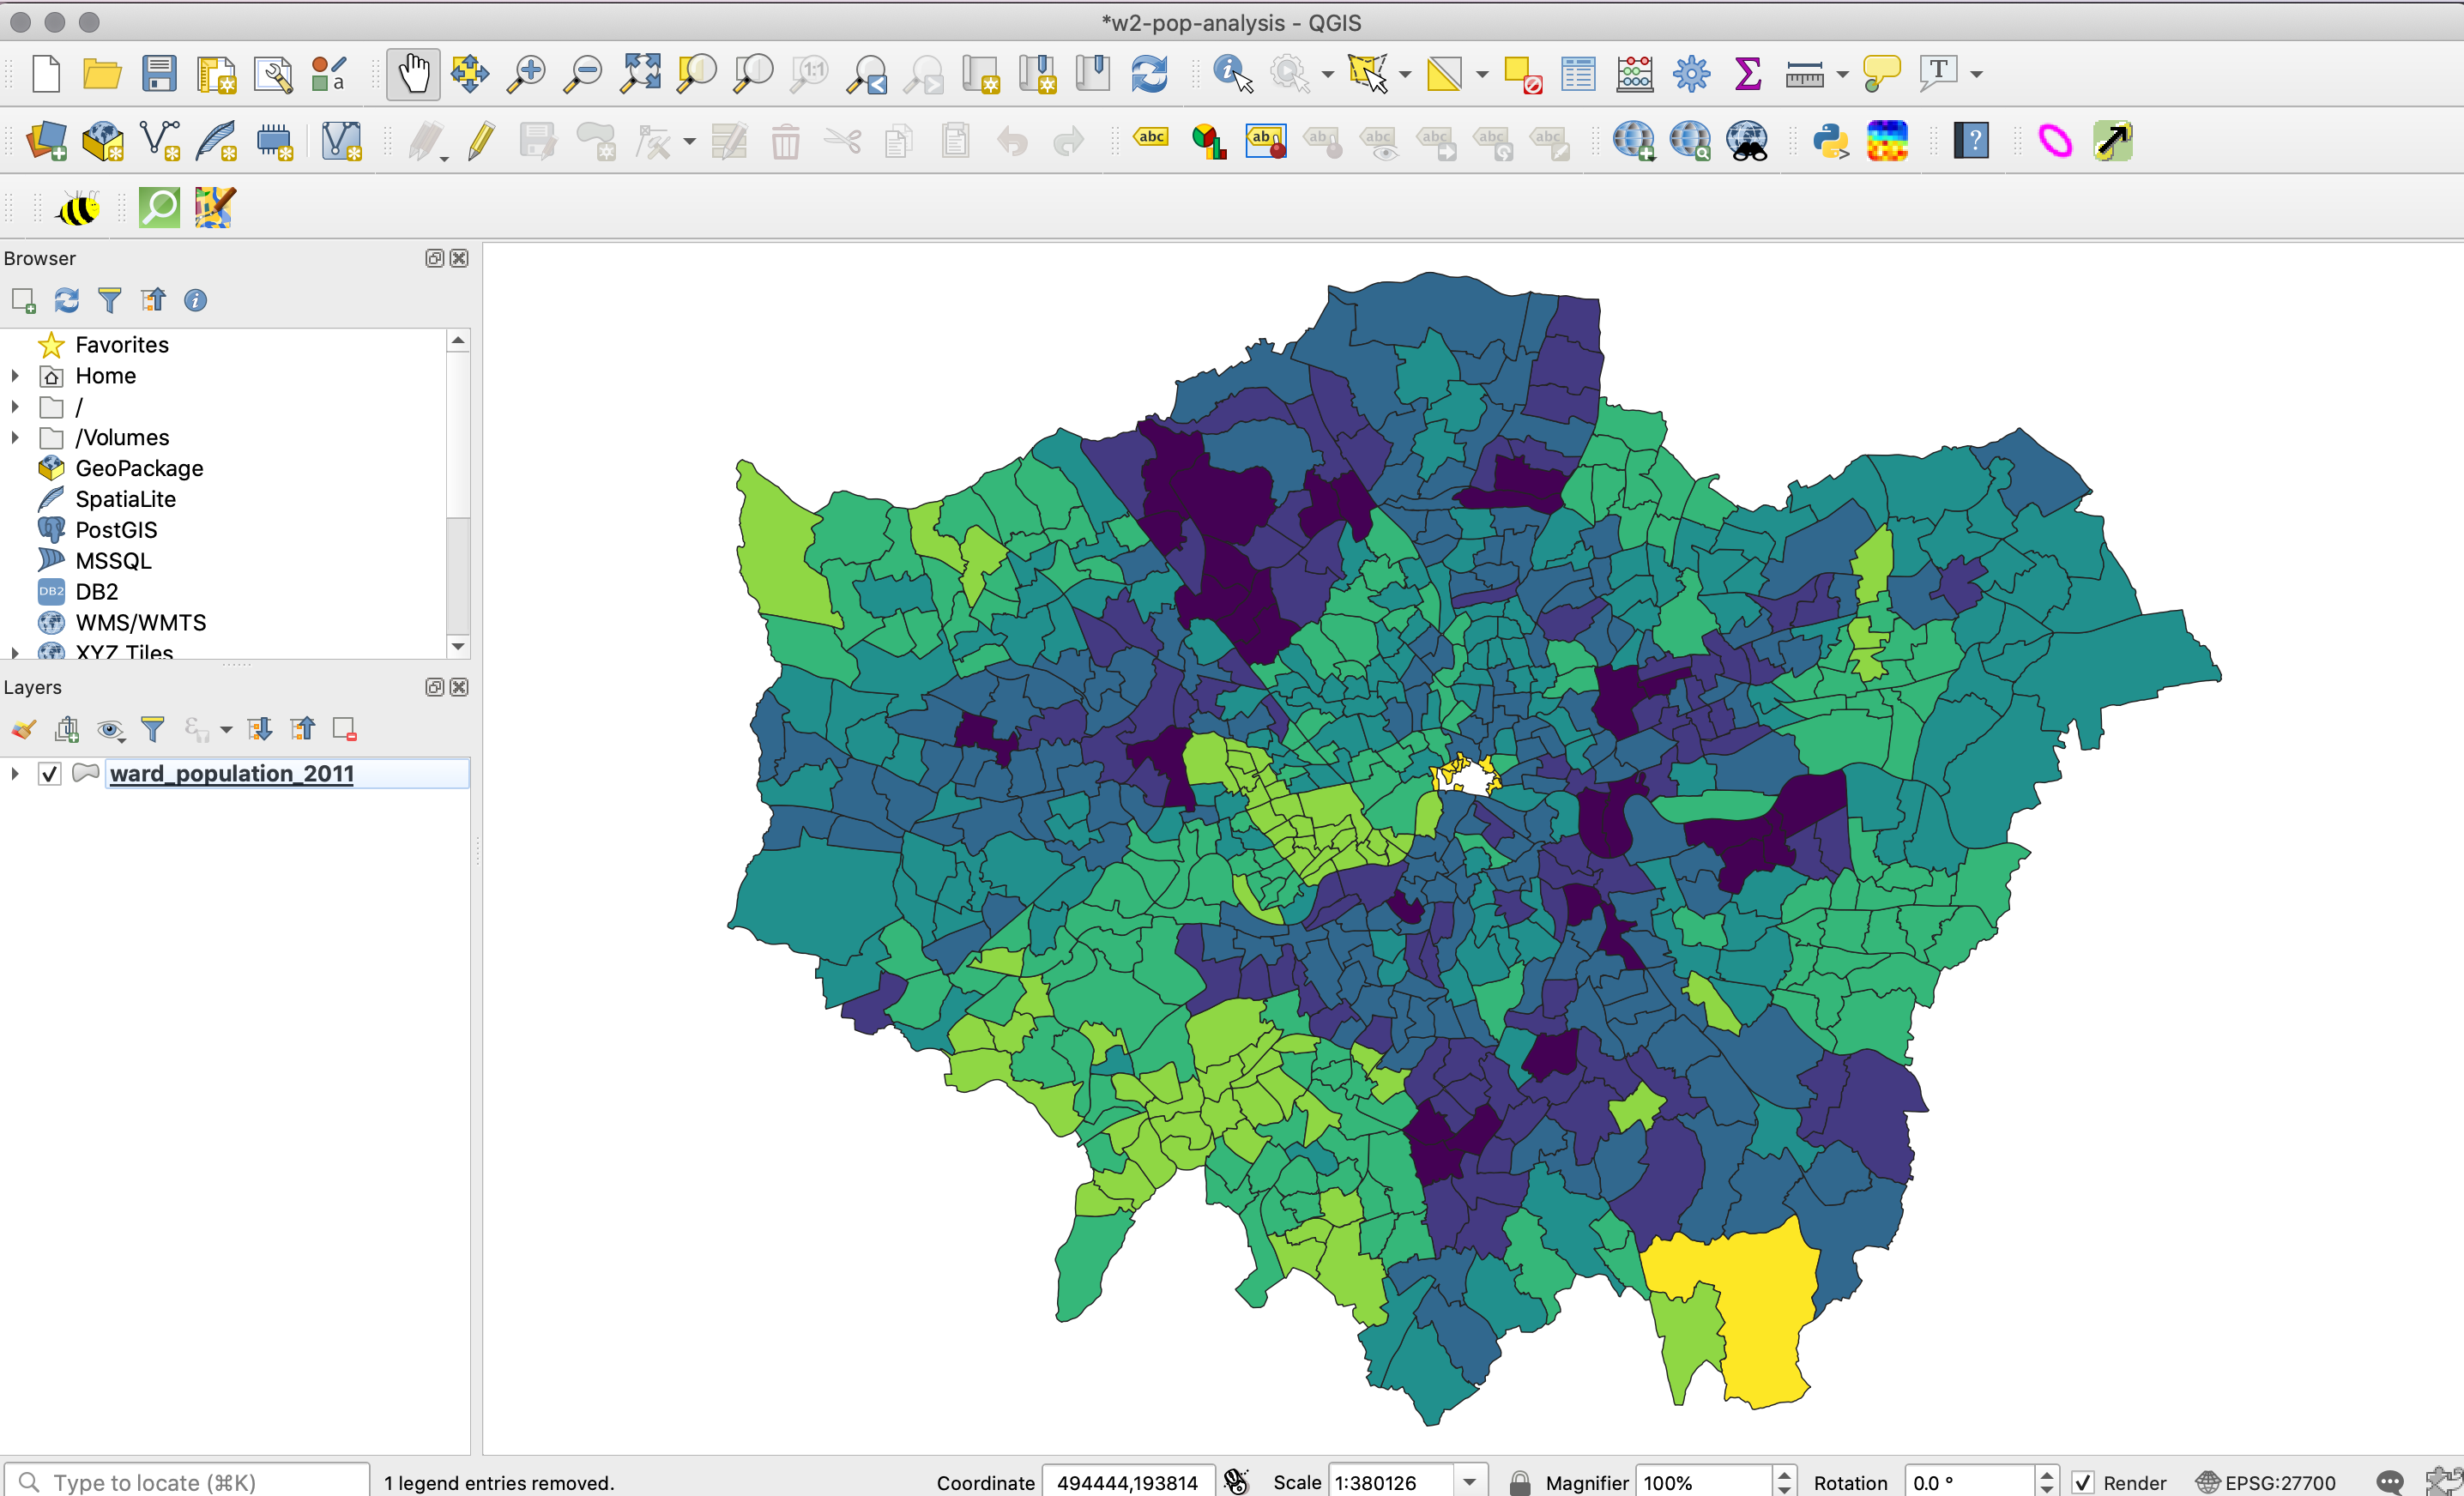Image resolution: width=2464 pixels, height=1496 pixels.
Task: Click the Add Group icon in Layers panel
Action: click(67, 729)
